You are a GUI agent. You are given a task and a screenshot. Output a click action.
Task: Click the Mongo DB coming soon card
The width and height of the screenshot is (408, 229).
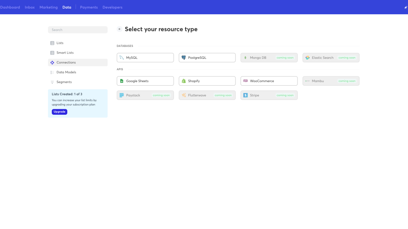click(269, 58)
